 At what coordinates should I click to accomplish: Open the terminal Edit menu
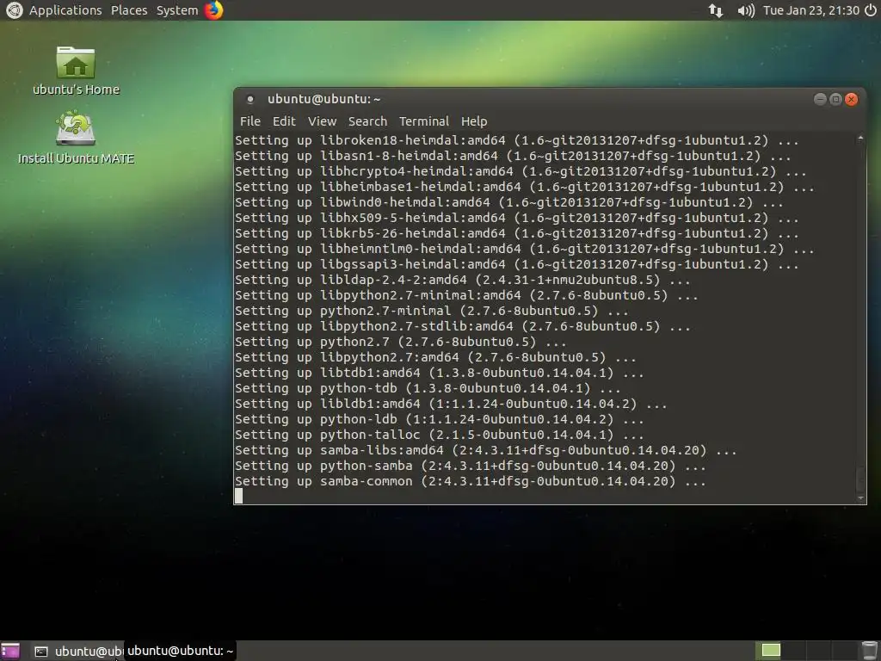tap(284, 121)
